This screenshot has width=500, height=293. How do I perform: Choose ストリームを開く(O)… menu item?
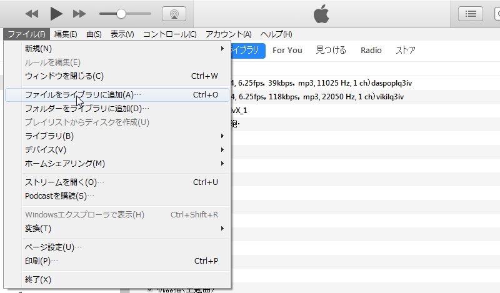(x=117, y=182)
